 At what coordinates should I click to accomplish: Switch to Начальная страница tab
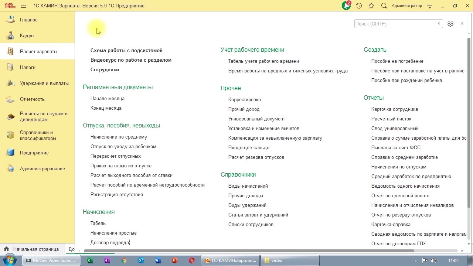point(32,249)
